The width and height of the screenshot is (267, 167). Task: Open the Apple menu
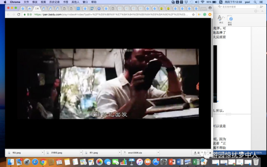5,2
